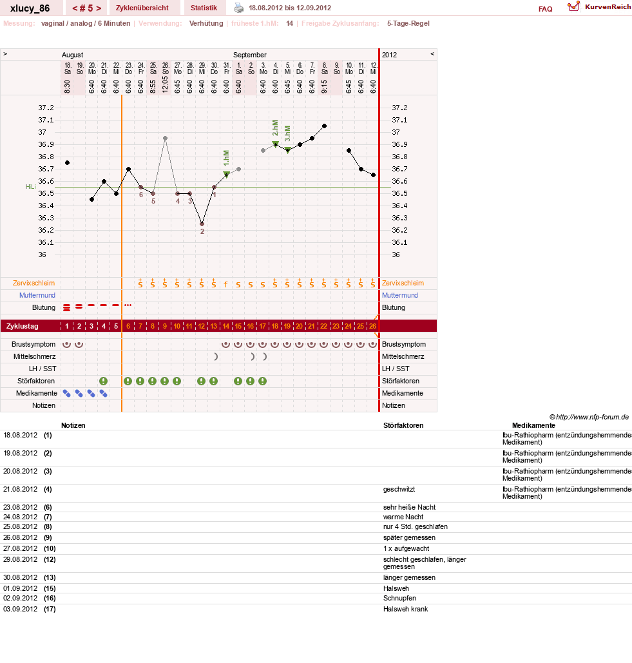Screen dimensions: 632x663
Task: Click the note entry 'sehr heiße Nacht'
Action: (409, 507)
